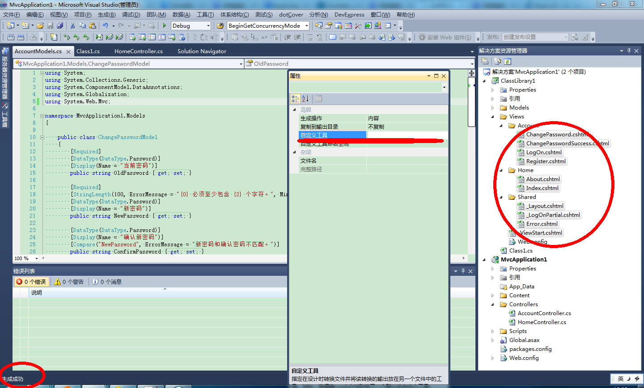The height and width of the screenshot is (388, 644).
Task: Toggle the 0 个警告 warnings filter
Action: click(69, 282)
